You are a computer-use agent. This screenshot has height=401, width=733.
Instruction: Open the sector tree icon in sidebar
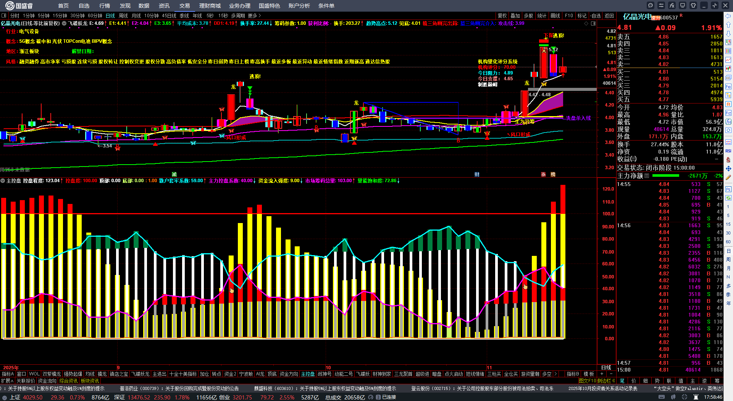[728, 95]
